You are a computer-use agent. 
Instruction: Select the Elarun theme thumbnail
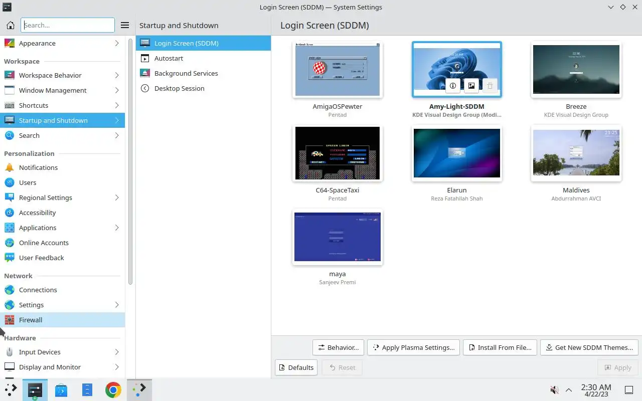pyautogui.click(x=457, y=153)
